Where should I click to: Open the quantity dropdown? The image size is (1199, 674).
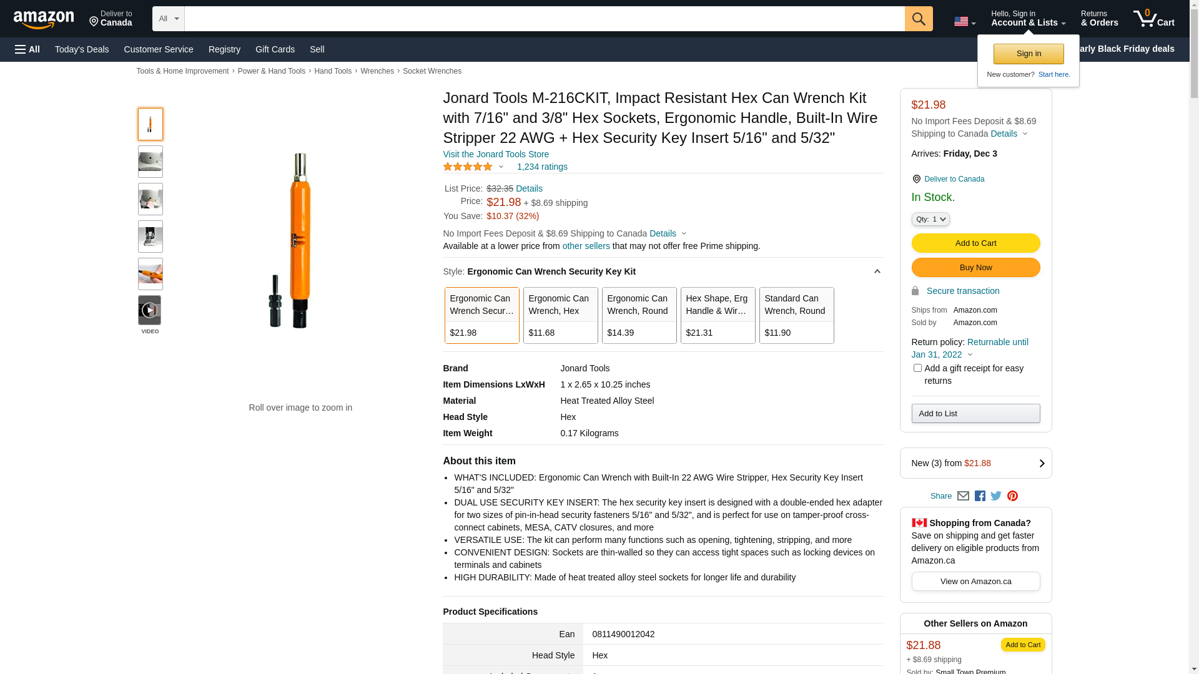(930, 219)
